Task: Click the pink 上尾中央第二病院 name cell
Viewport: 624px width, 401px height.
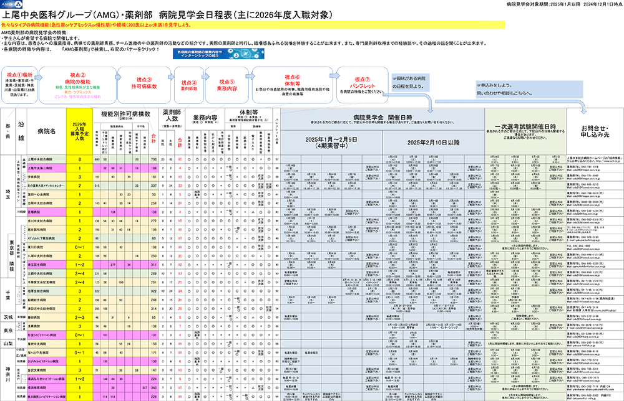Action: click(x=47, y=168)
